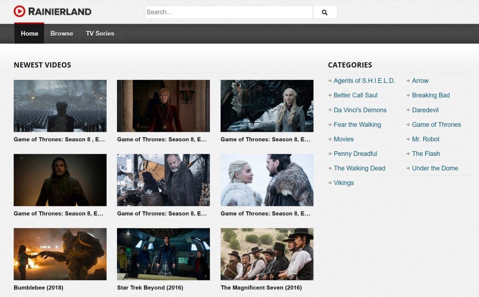This screenshot has height=297, width=479.
Task: Click the NEWEST VIDEOS heading
Action: coord(42,65)
